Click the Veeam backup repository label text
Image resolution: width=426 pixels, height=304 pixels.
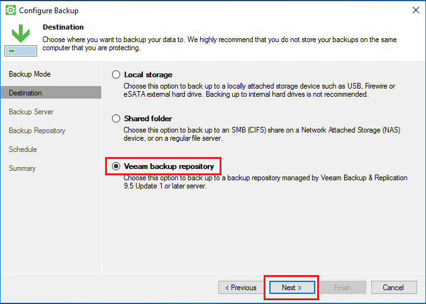(169, 166)
